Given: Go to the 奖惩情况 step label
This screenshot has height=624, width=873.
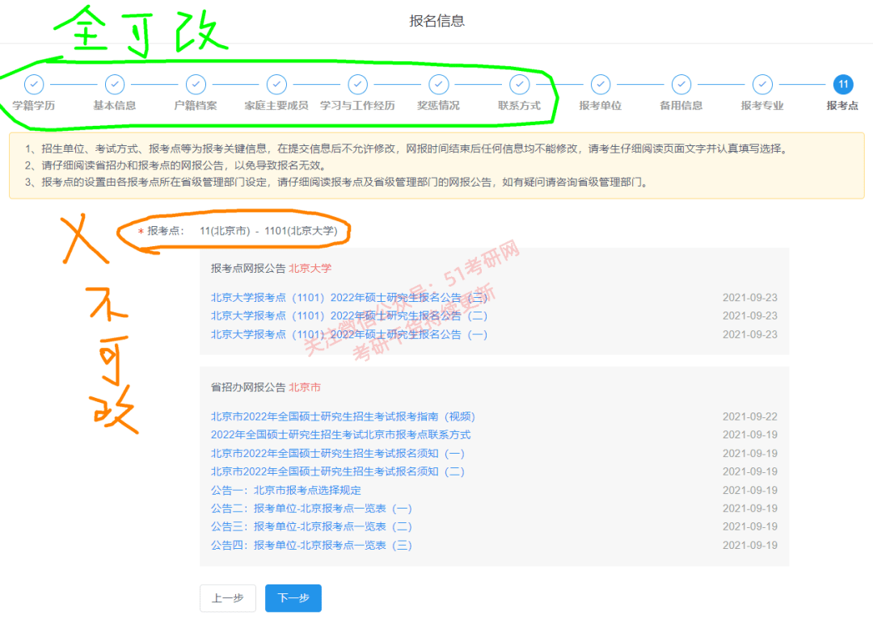Looking at the screenshot, I should pyautogui.click(x=439, y=106).
